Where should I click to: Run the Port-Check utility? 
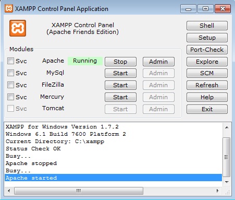point(207,50)
